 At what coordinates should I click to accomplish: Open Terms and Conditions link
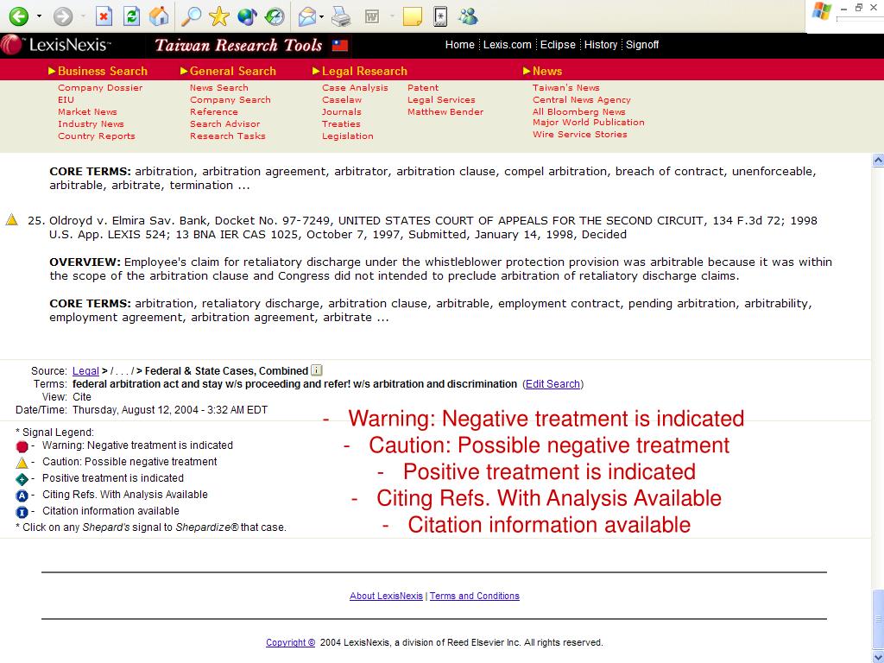click(x=475, y=596)
